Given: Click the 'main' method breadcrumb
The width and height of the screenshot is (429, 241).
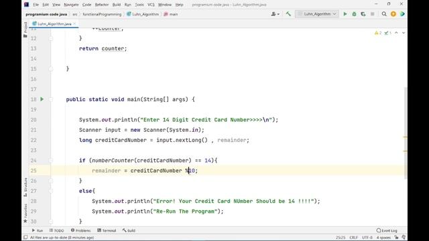Looking at the screenshot, I should [171, 14].
